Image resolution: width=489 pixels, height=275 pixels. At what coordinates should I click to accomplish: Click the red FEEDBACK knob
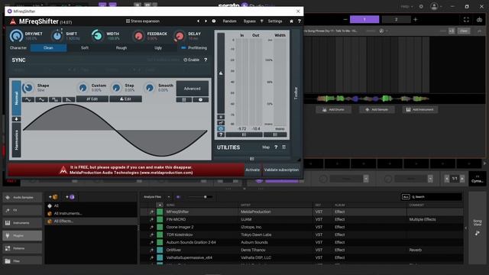138,36
